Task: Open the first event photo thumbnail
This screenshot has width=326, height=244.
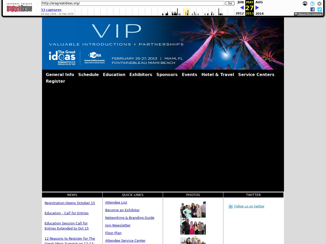Action: point(193,209)
